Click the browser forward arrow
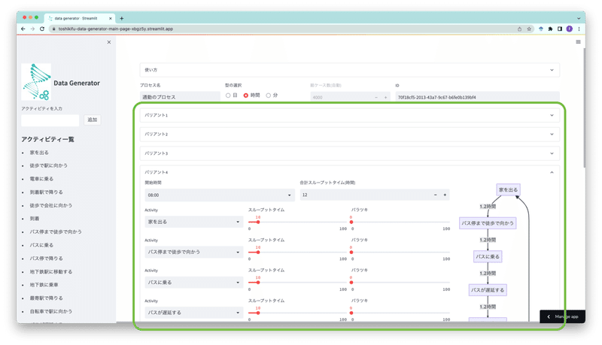 [32, 29]
